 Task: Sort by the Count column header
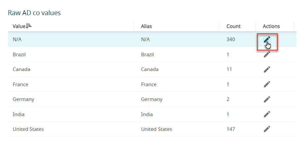(x=233, y=26)
